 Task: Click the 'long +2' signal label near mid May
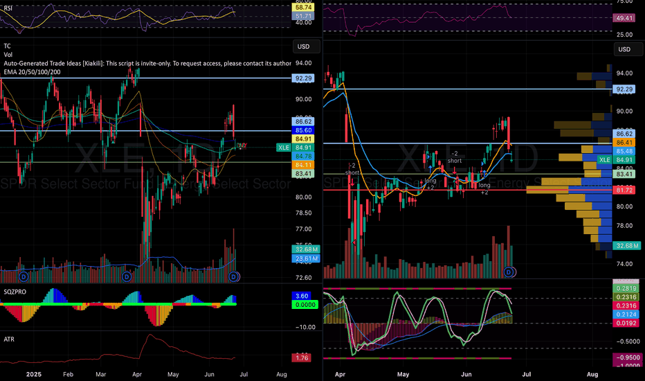pyautogui.click(x=430, y=184)
